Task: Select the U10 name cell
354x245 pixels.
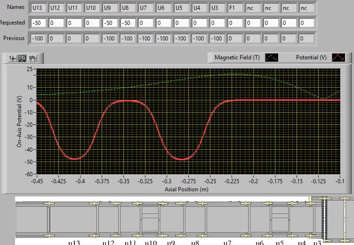Action: pyautogui.click(x=92, y=8)
